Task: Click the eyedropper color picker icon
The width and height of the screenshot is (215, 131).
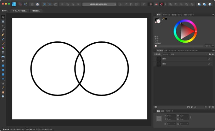Action: [x=163, y=19]
